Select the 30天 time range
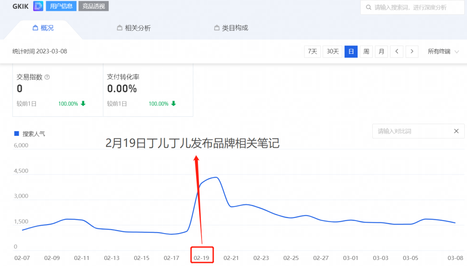The height and width of the screenshot is (266, 467). pos(333,51)
